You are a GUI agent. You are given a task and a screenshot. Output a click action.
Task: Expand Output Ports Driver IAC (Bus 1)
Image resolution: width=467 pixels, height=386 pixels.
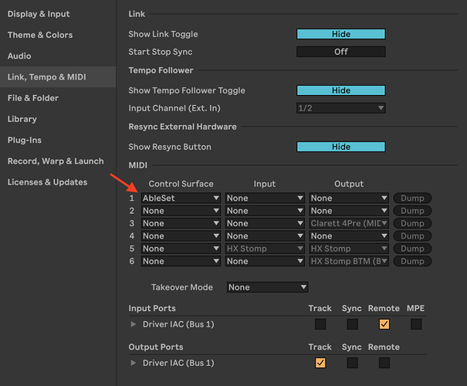pyautogui.click(x=134, y=363)
